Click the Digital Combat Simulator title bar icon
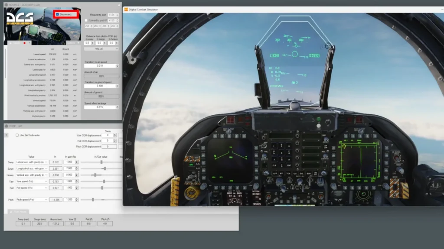Image resolution: width=444 pixels, height=249 pixels. pyautogui.click(x=126, y=10)
